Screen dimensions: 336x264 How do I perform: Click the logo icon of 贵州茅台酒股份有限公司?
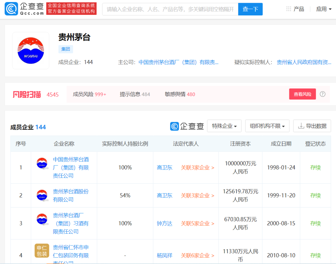point(42,195)
